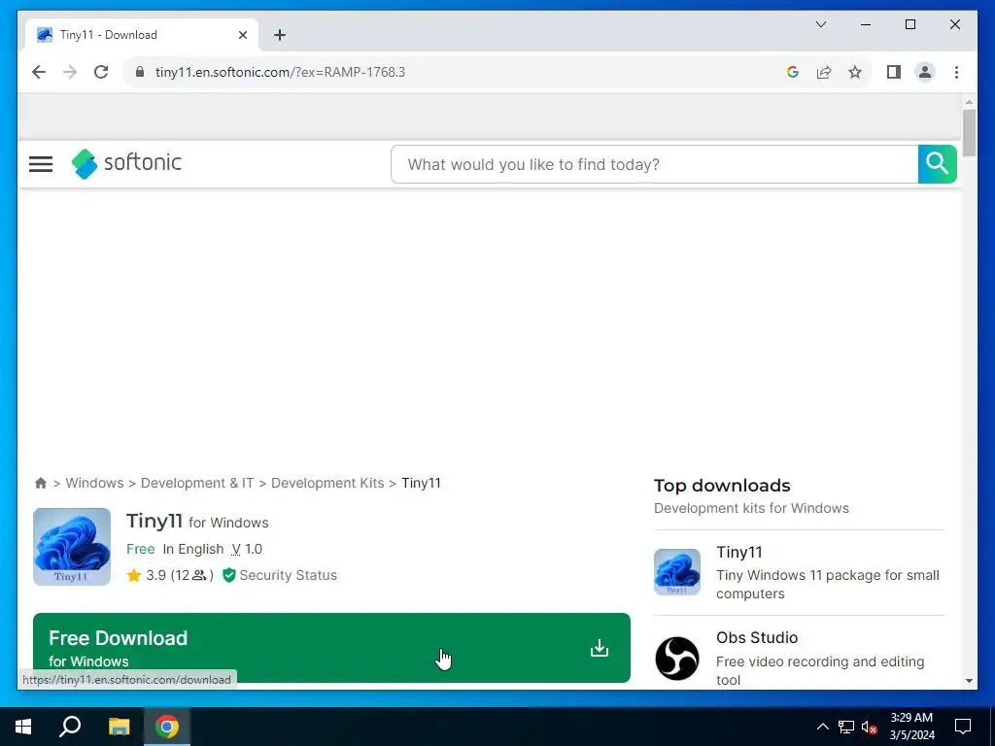Click the Tiny11 thumbnail in Top downloads
This screenshot has width=995, height=746.
pyautogui.click(x=677, y=571)
